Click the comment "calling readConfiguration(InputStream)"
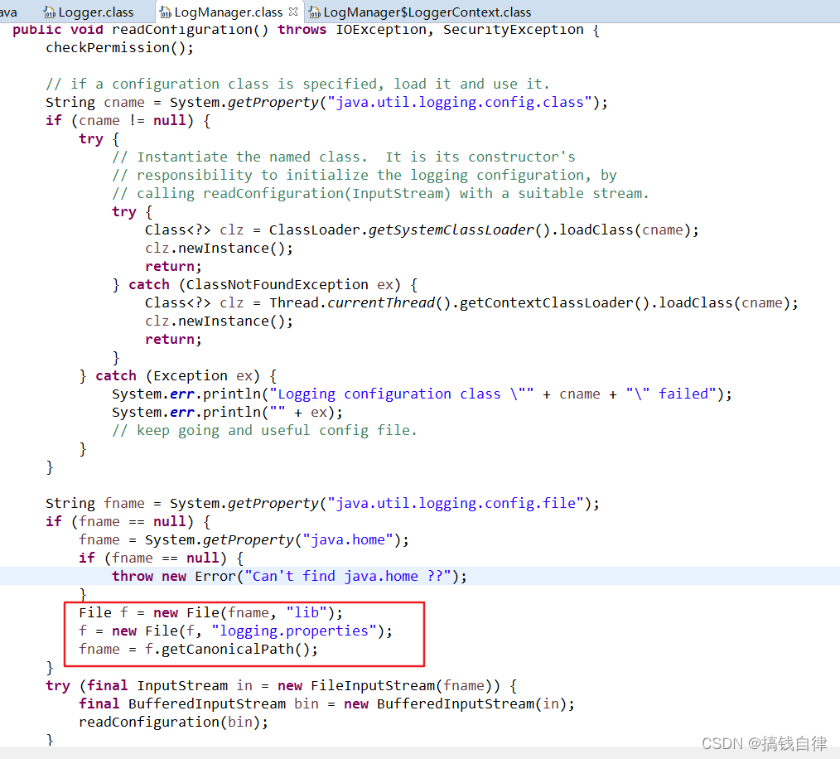 pyautogui.click(x=380, y=194)
